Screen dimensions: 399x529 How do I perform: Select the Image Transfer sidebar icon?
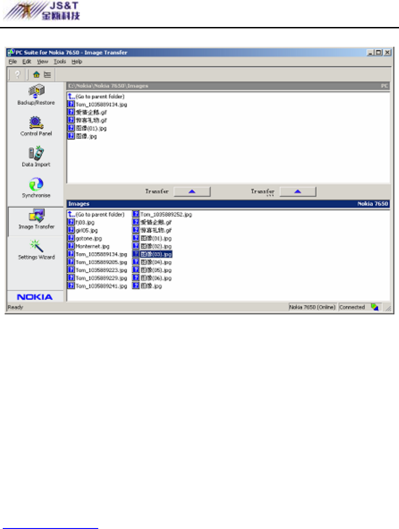36,219
